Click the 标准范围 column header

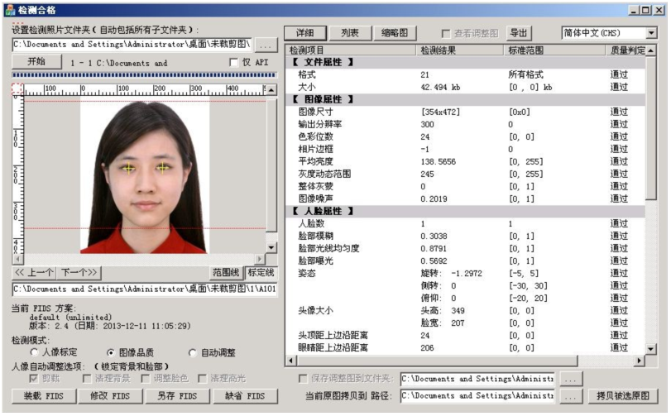(554, 50)
